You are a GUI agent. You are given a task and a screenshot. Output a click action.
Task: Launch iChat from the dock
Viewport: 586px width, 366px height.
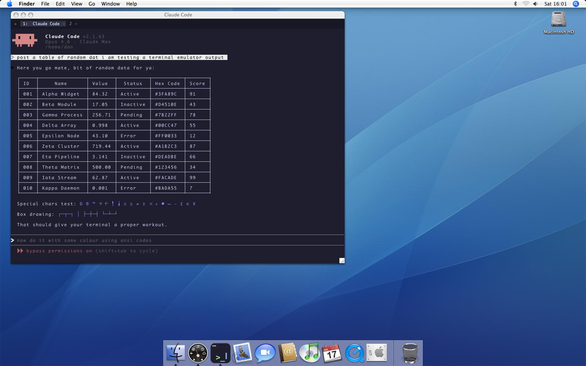pos(265,353)
